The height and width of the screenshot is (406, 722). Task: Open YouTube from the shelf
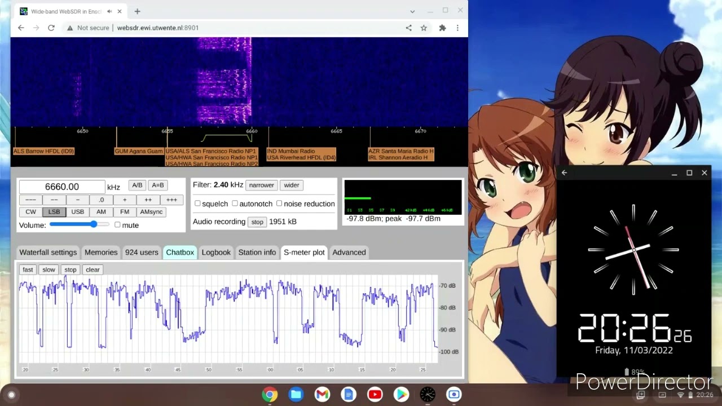pyautogui.click(x=375, y=395)
